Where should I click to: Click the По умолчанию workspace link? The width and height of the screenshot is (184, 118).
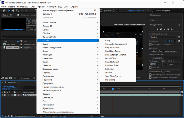point(134,11)
